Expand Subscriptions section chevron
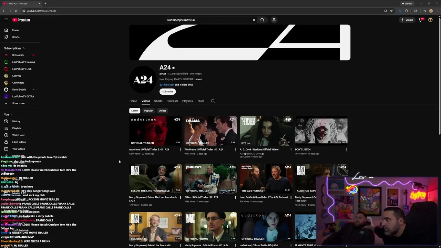The height and width of the screenshot is (248, 441). (x=24, y=48)
